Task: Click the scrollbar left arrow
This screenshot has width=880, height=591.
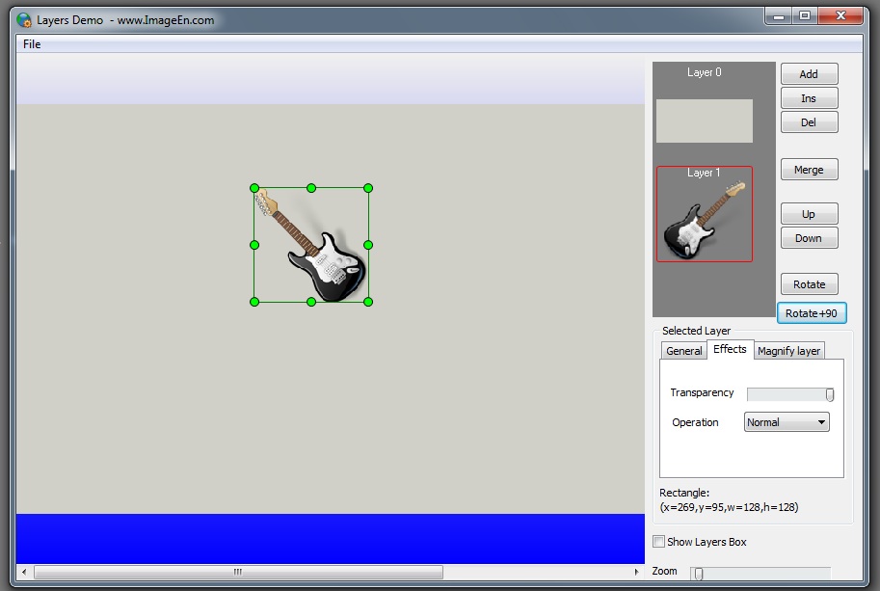Action: tap(23, 572)
